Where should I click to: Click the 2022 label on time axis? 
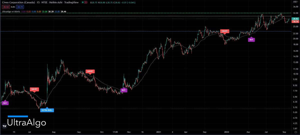227,132
